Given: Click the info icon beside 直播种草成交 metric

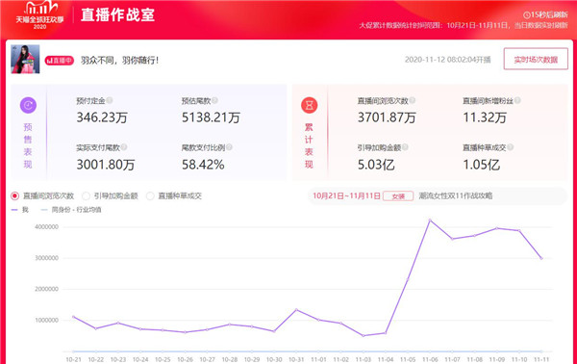Looking at the screenshot, I should click(510, 147).
